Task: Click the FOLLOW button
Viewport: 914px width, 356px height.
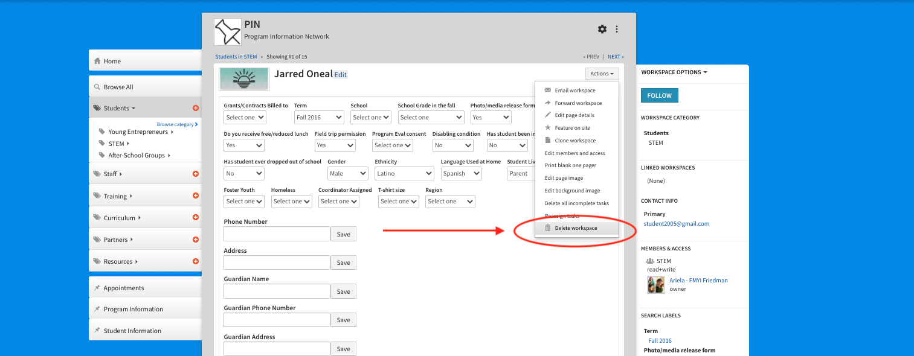Action: click(x=660, y=95)
